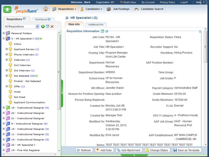Delete requisition using the red X icon
Screen dimensions: 209x157
(x=52, y=26)
